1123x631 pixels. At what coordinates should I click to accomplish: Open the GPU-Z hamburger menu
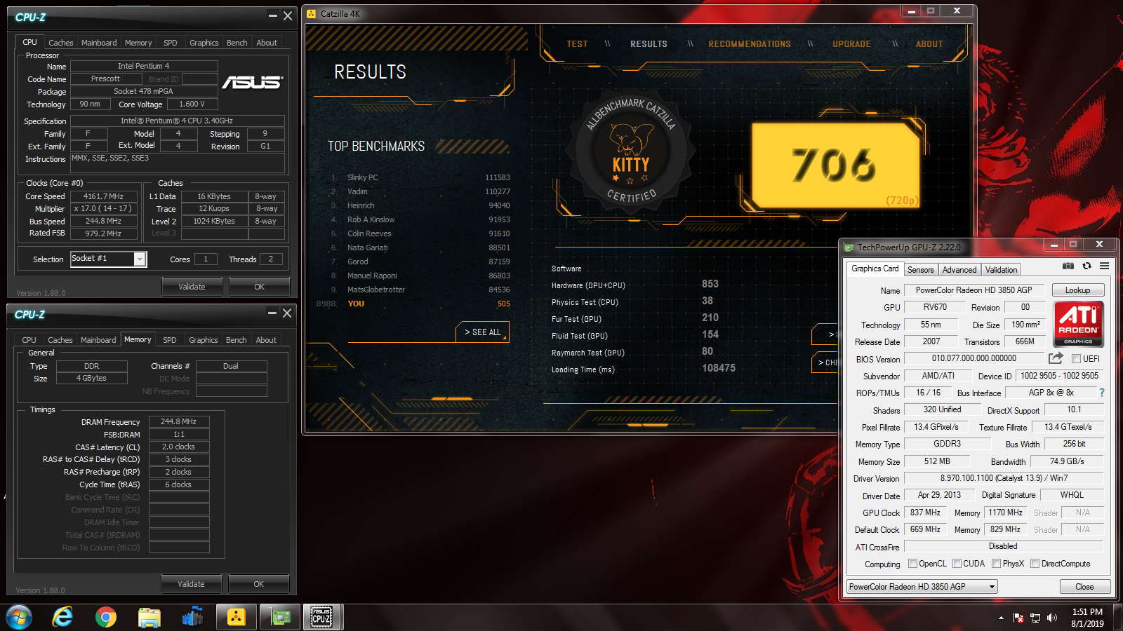1104,266
